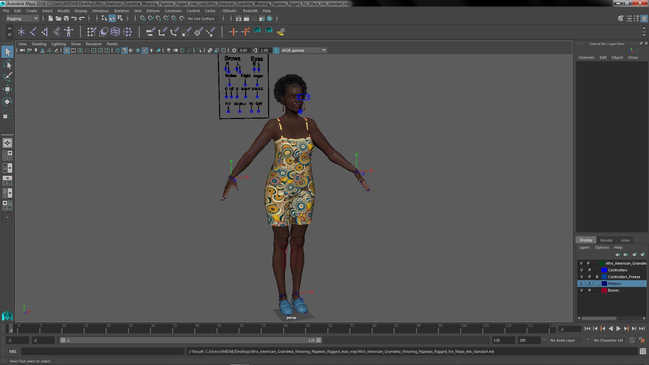Click the MEL command input field
Viewport: 649px width, 365px height.
[x=103, y=351]
